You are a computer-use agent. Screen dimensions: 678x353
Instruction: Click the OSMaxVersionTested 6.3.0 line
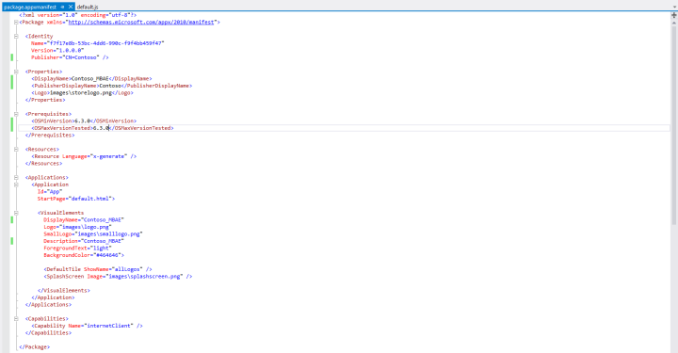[103, 128]
